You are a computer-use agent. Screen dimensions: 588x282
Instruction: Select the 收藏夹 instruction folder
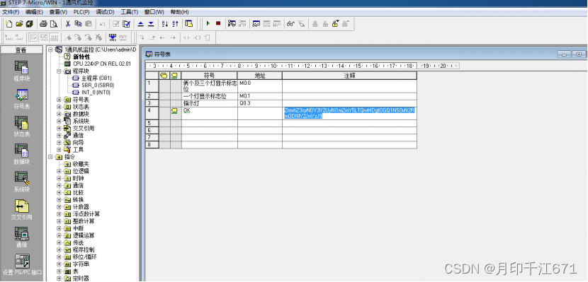tap(81, 164)
